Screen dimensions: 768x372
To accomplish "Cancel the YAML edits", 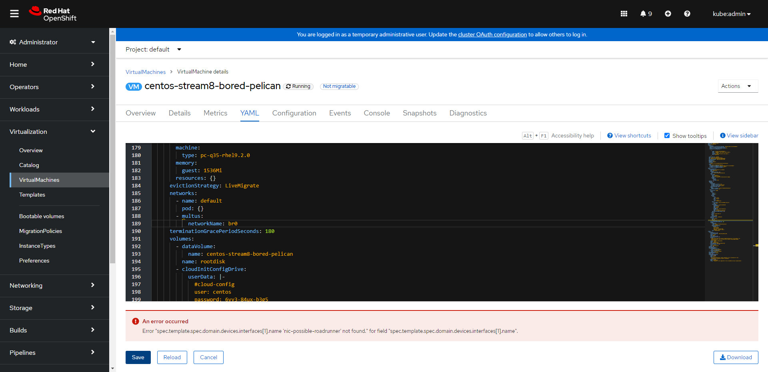I will pyautogui.click(x=208, y=357).
